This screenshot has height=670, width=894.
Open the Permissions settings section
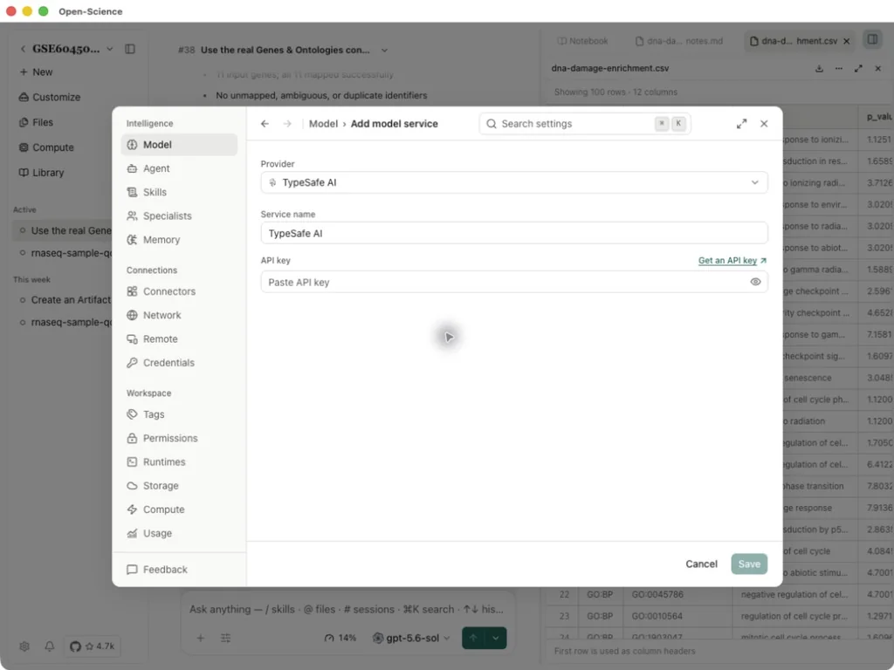(179, 438)
